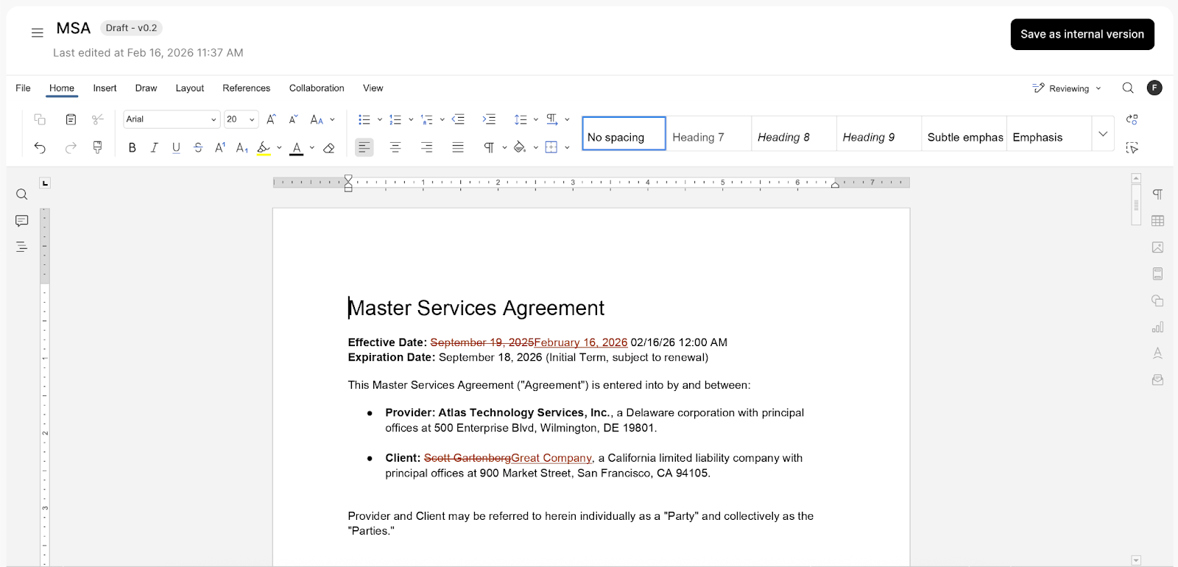Open Image settings in right sidebar
Image resolution: width=1178 pixels, height=567 pixels.
(1157, 247)
